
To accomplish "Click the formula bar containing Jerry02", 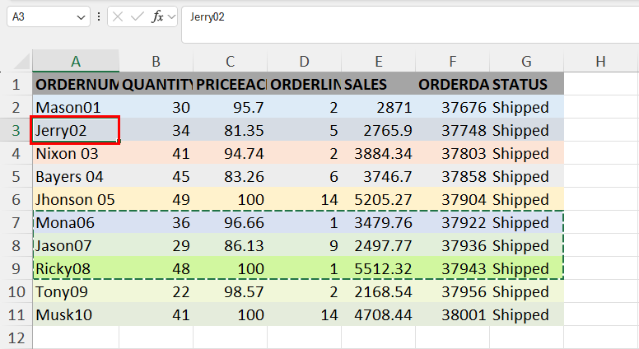I will point(410,25).
